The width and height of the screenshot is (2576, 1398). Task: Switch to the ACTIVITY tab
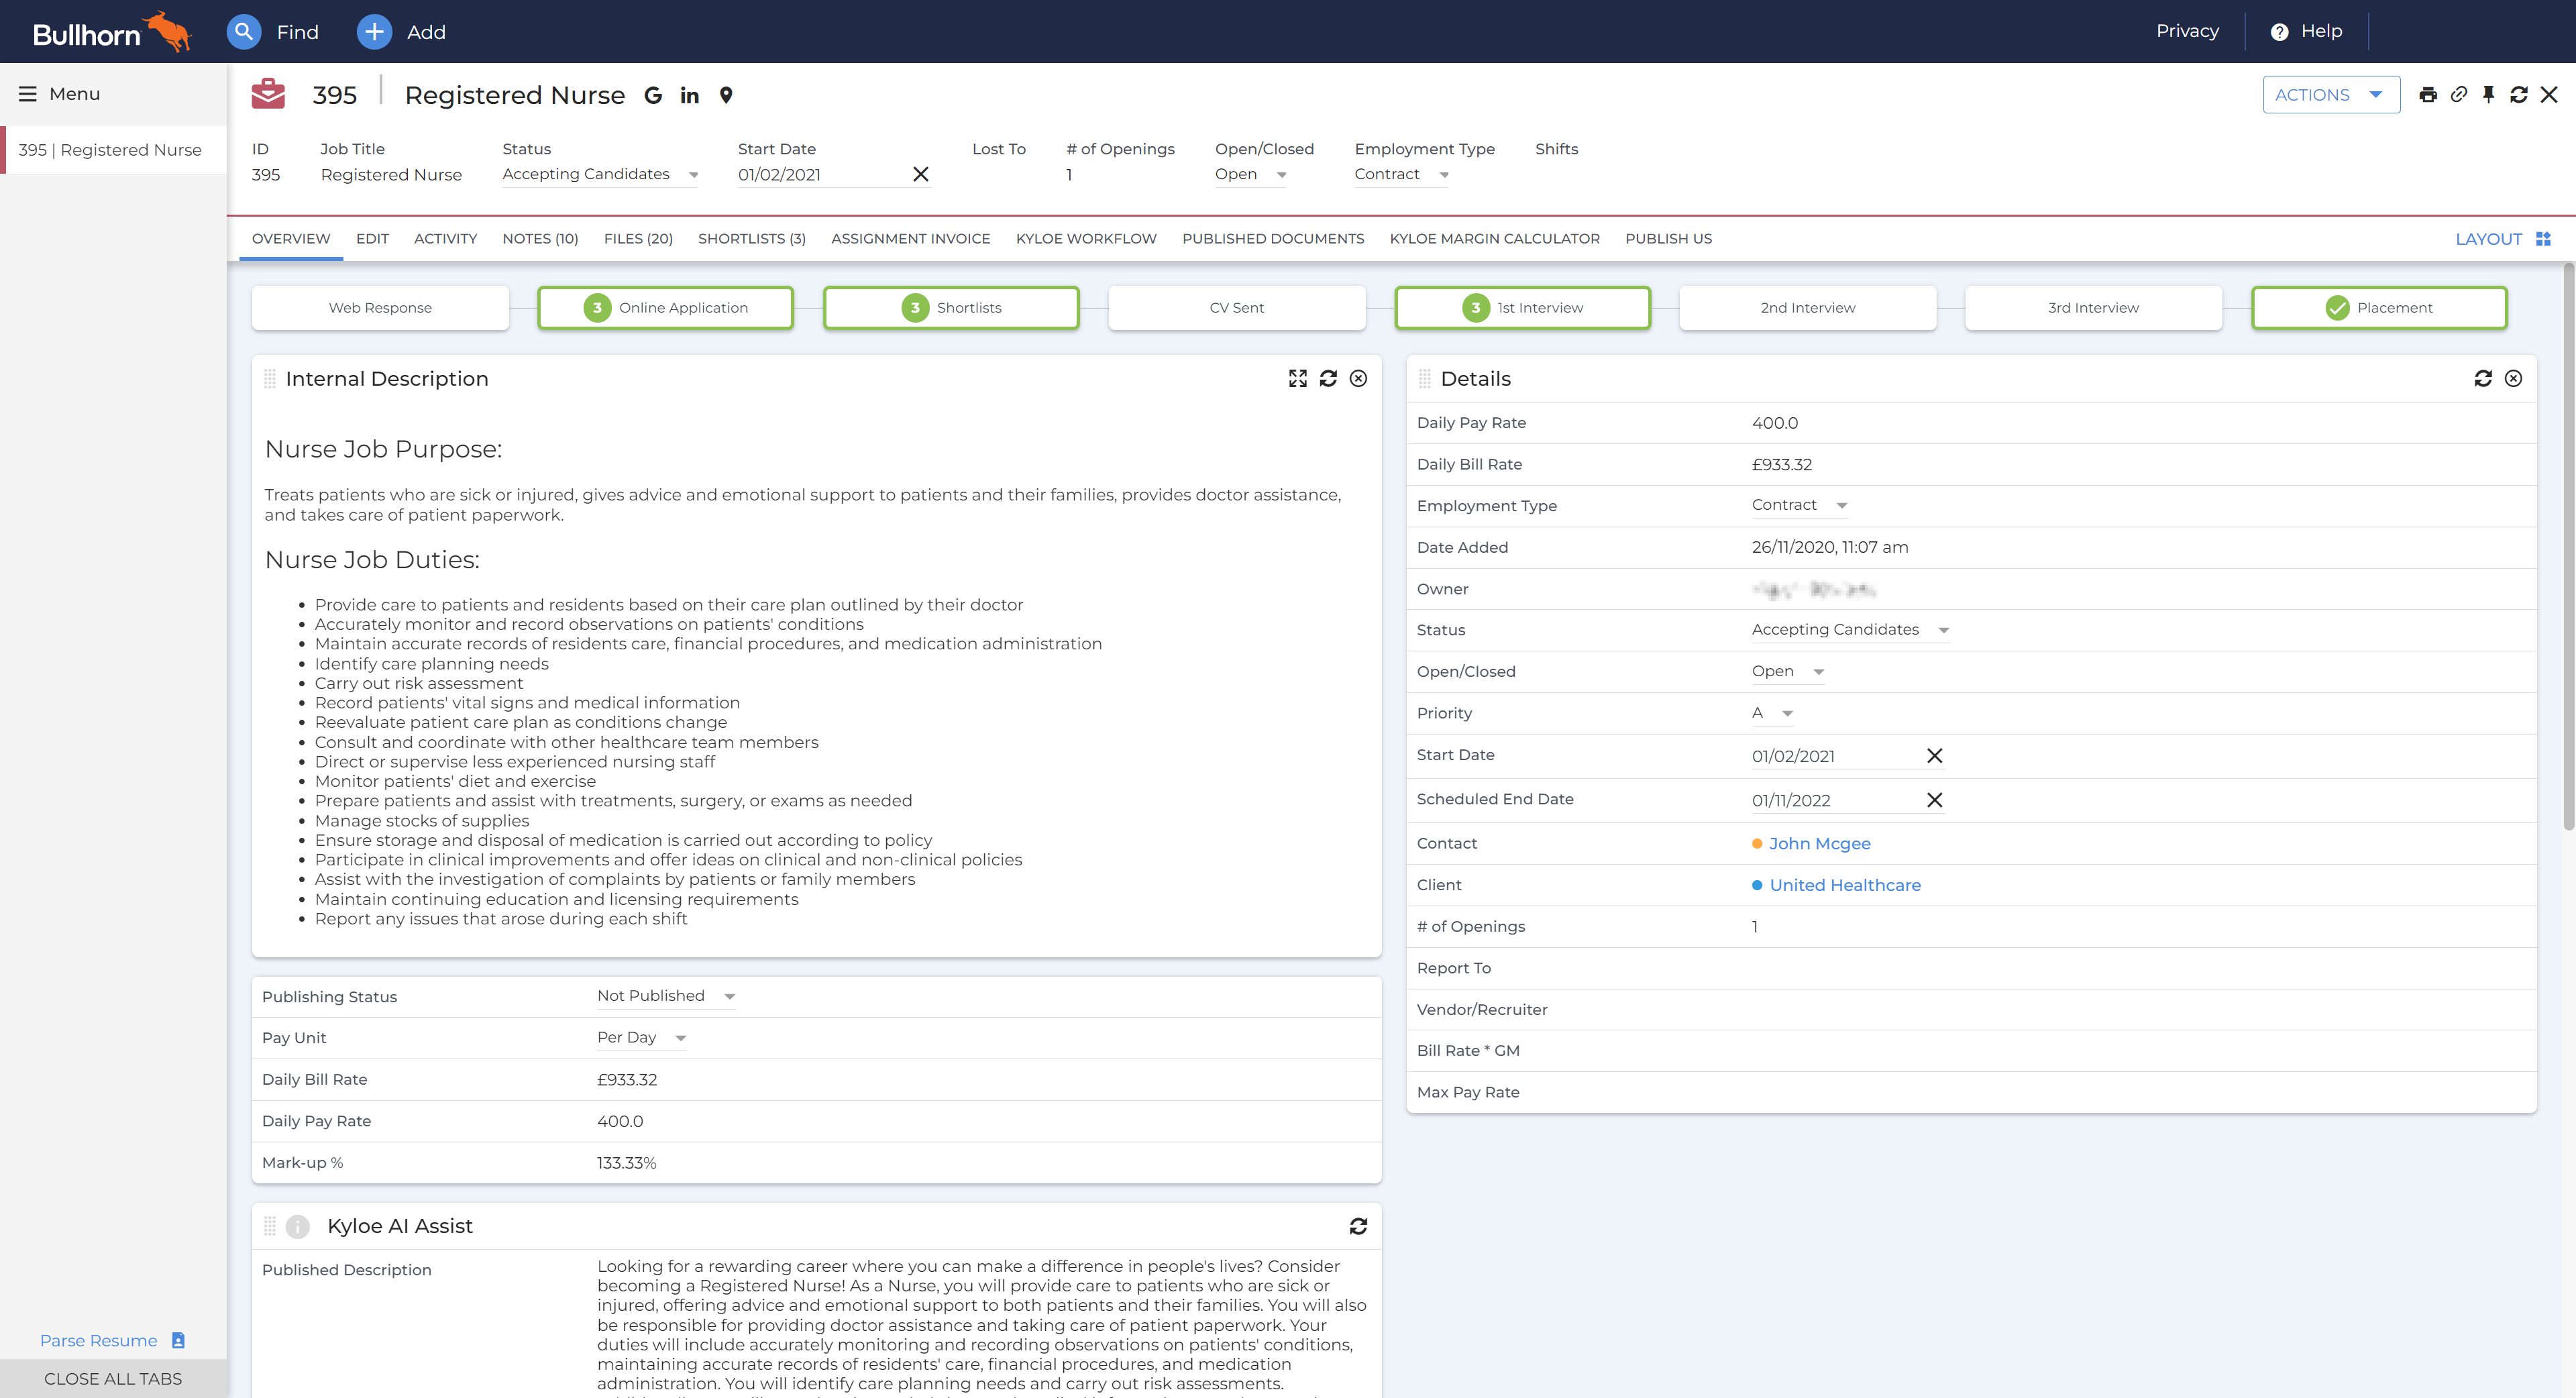click(445, 239)
